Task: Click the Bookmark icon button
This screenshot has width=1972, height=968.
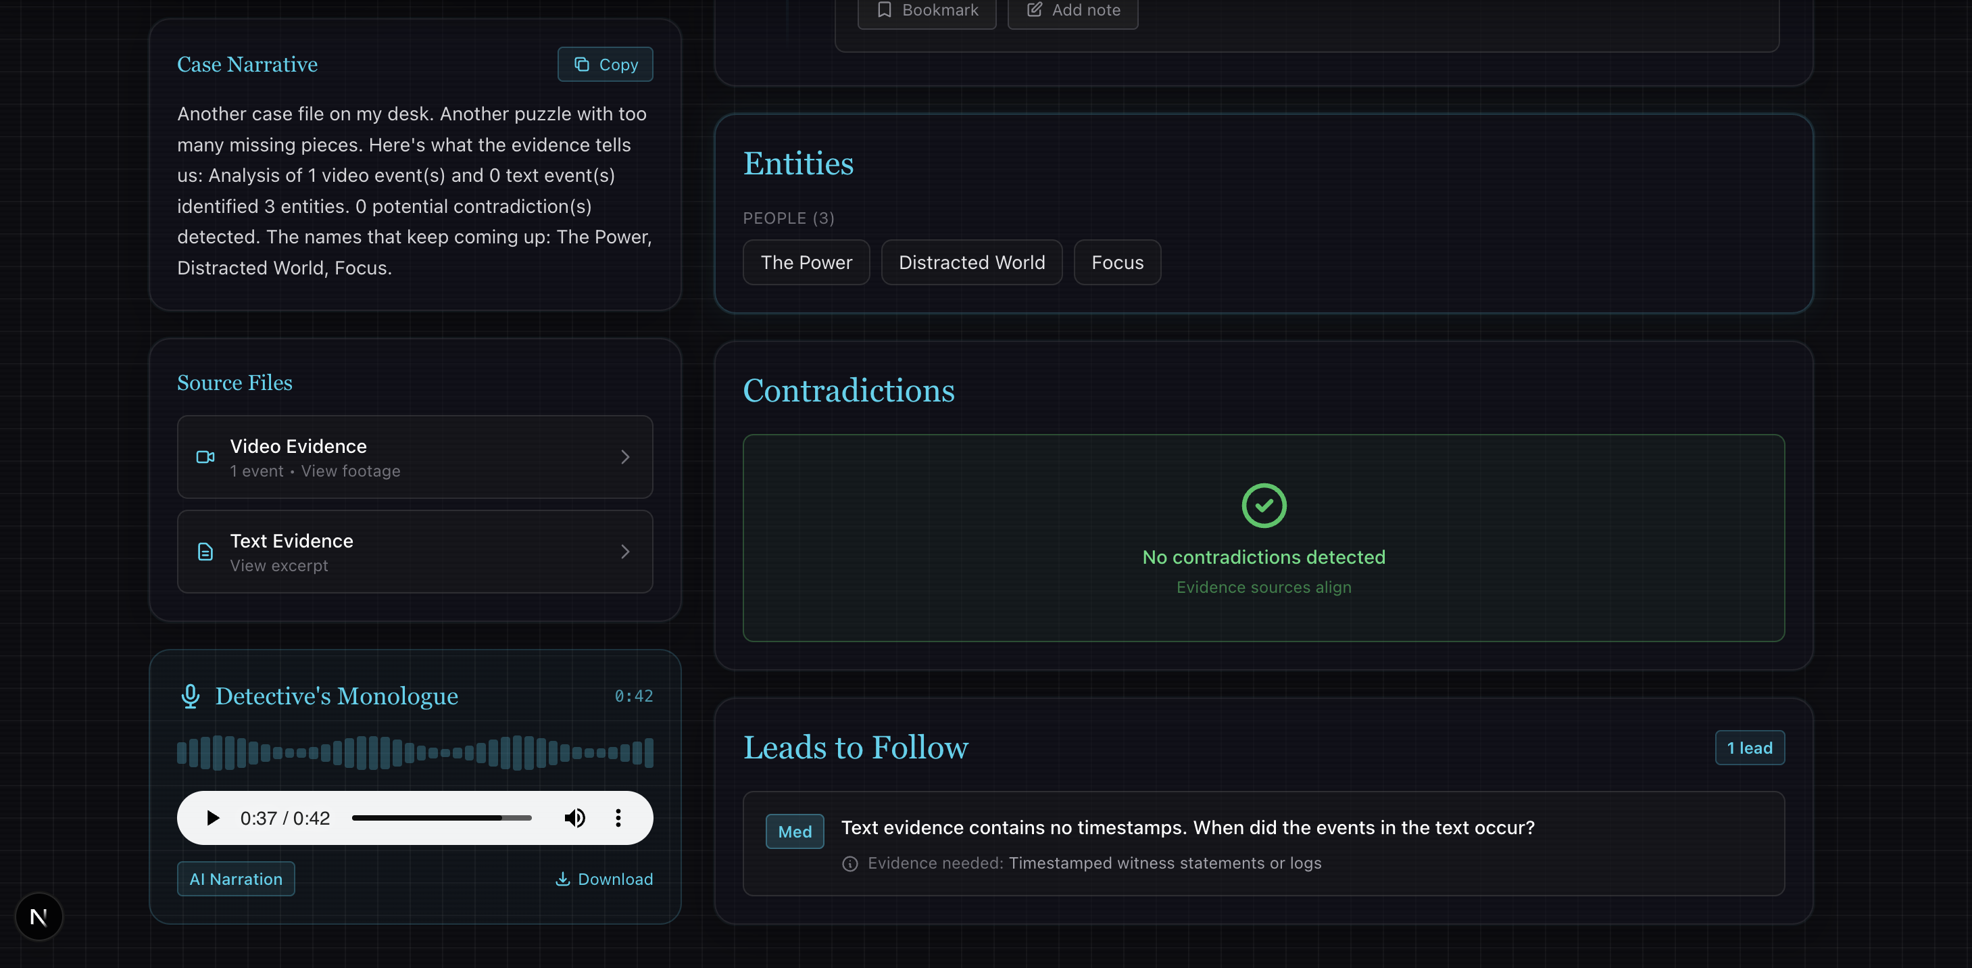Action: [x=884, y=10]
